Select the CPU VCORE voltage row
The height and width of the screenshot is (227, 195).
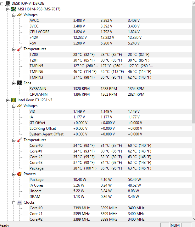(x=39, y=32)
